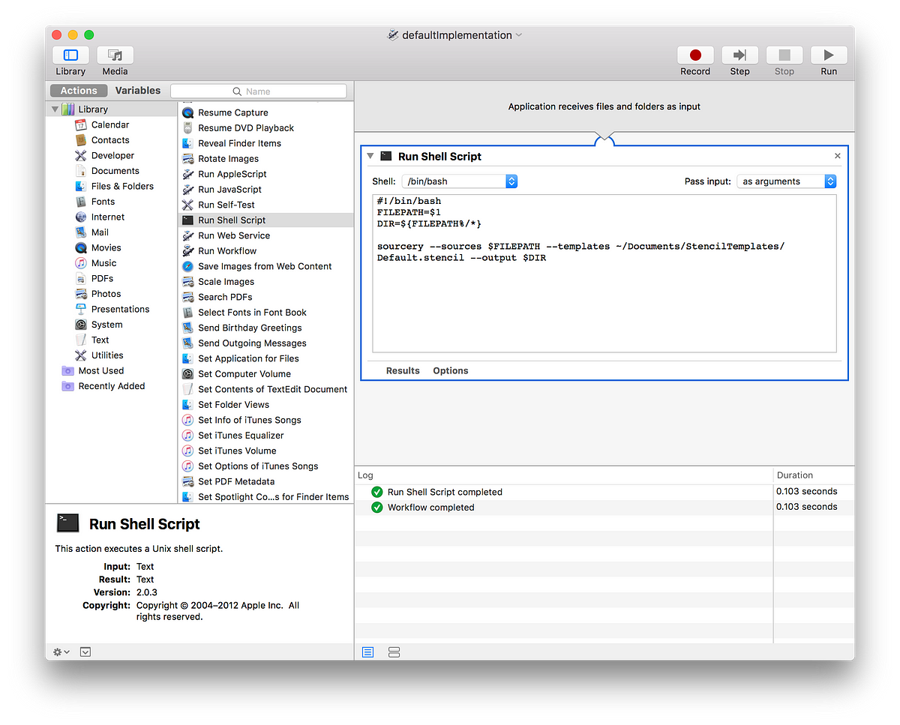Image resolution: width=900 pixels, height=725 pixels.
Task: Run the workflow with the Run button
Action: (x=829, y=55)
